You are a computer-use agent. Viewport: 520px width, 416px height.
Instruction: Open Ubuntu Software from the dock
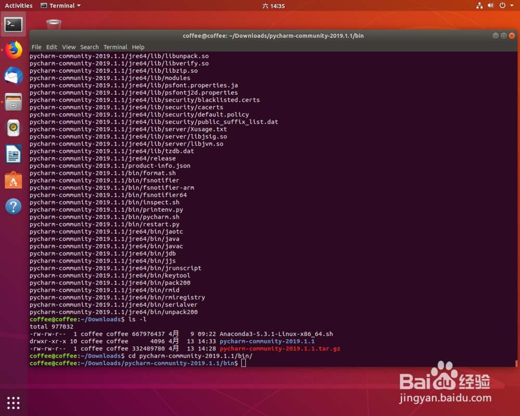coord(14,180)
